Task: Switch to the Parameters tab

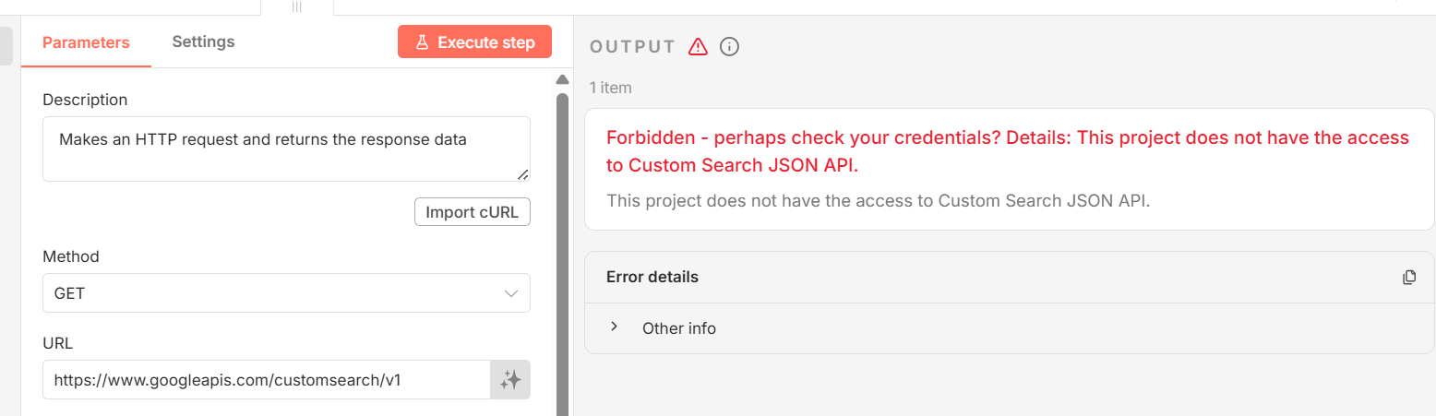Action: tap(86, 42)
